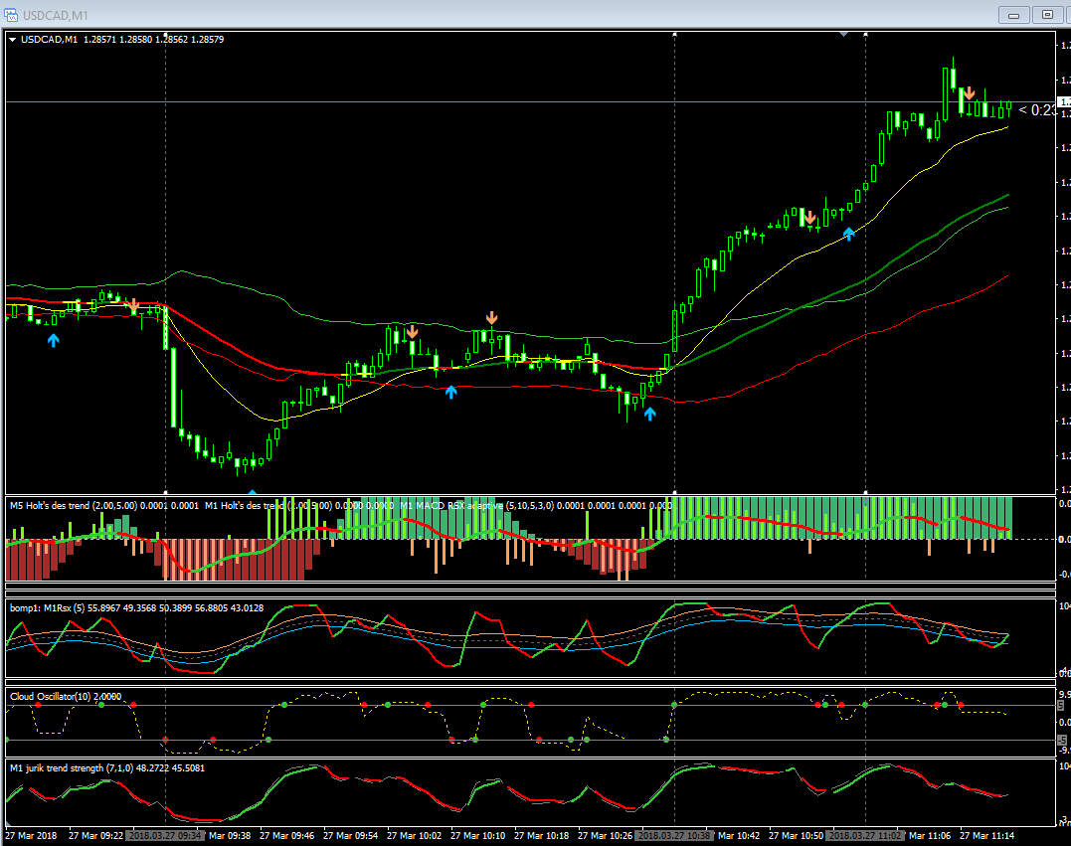
Task: Click the Cloud Oscillator level 5 axis label
Action: click(x=1061, y=706)
